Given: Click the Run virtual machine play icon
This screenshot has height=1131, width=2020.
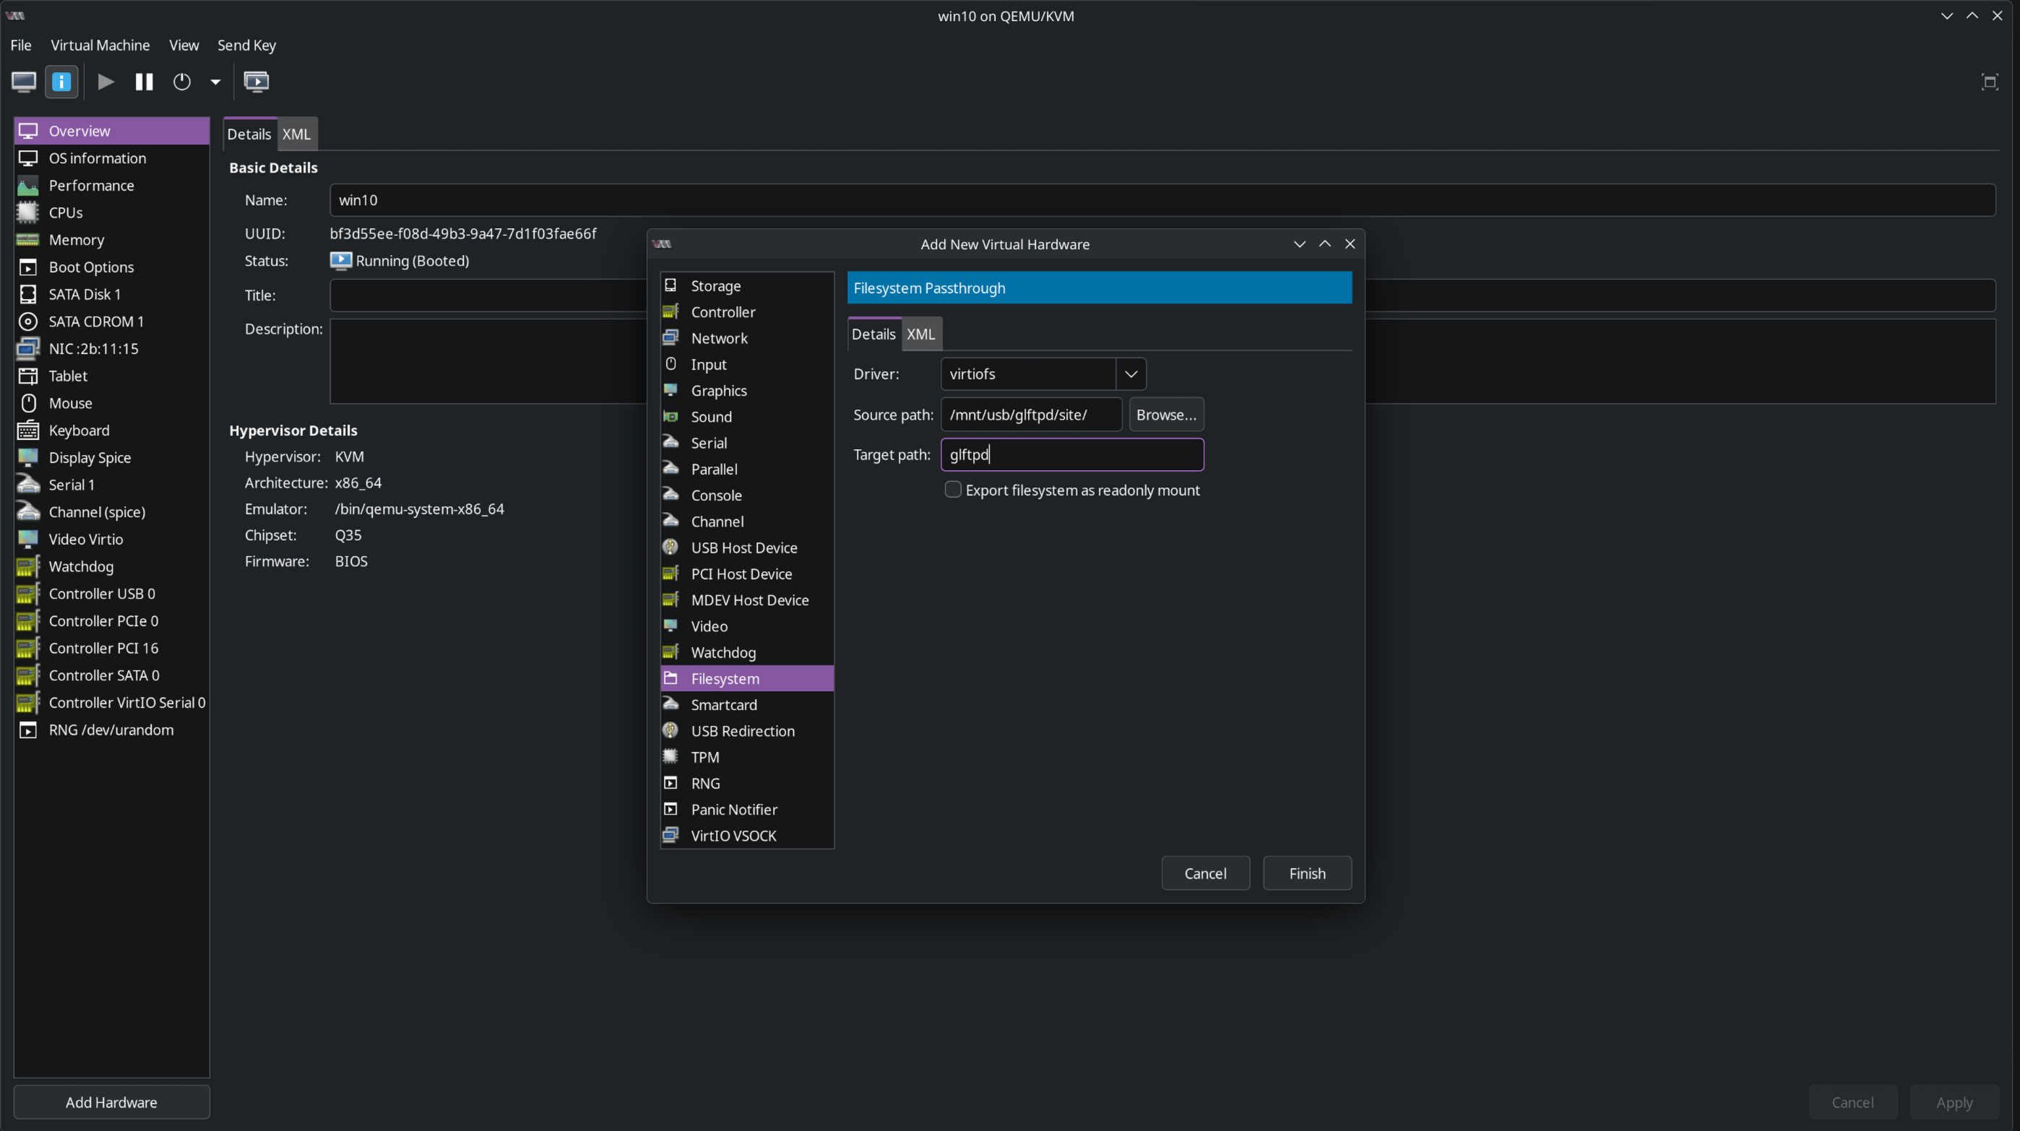Looking at the screenshot, I should [x=105, y=82].
